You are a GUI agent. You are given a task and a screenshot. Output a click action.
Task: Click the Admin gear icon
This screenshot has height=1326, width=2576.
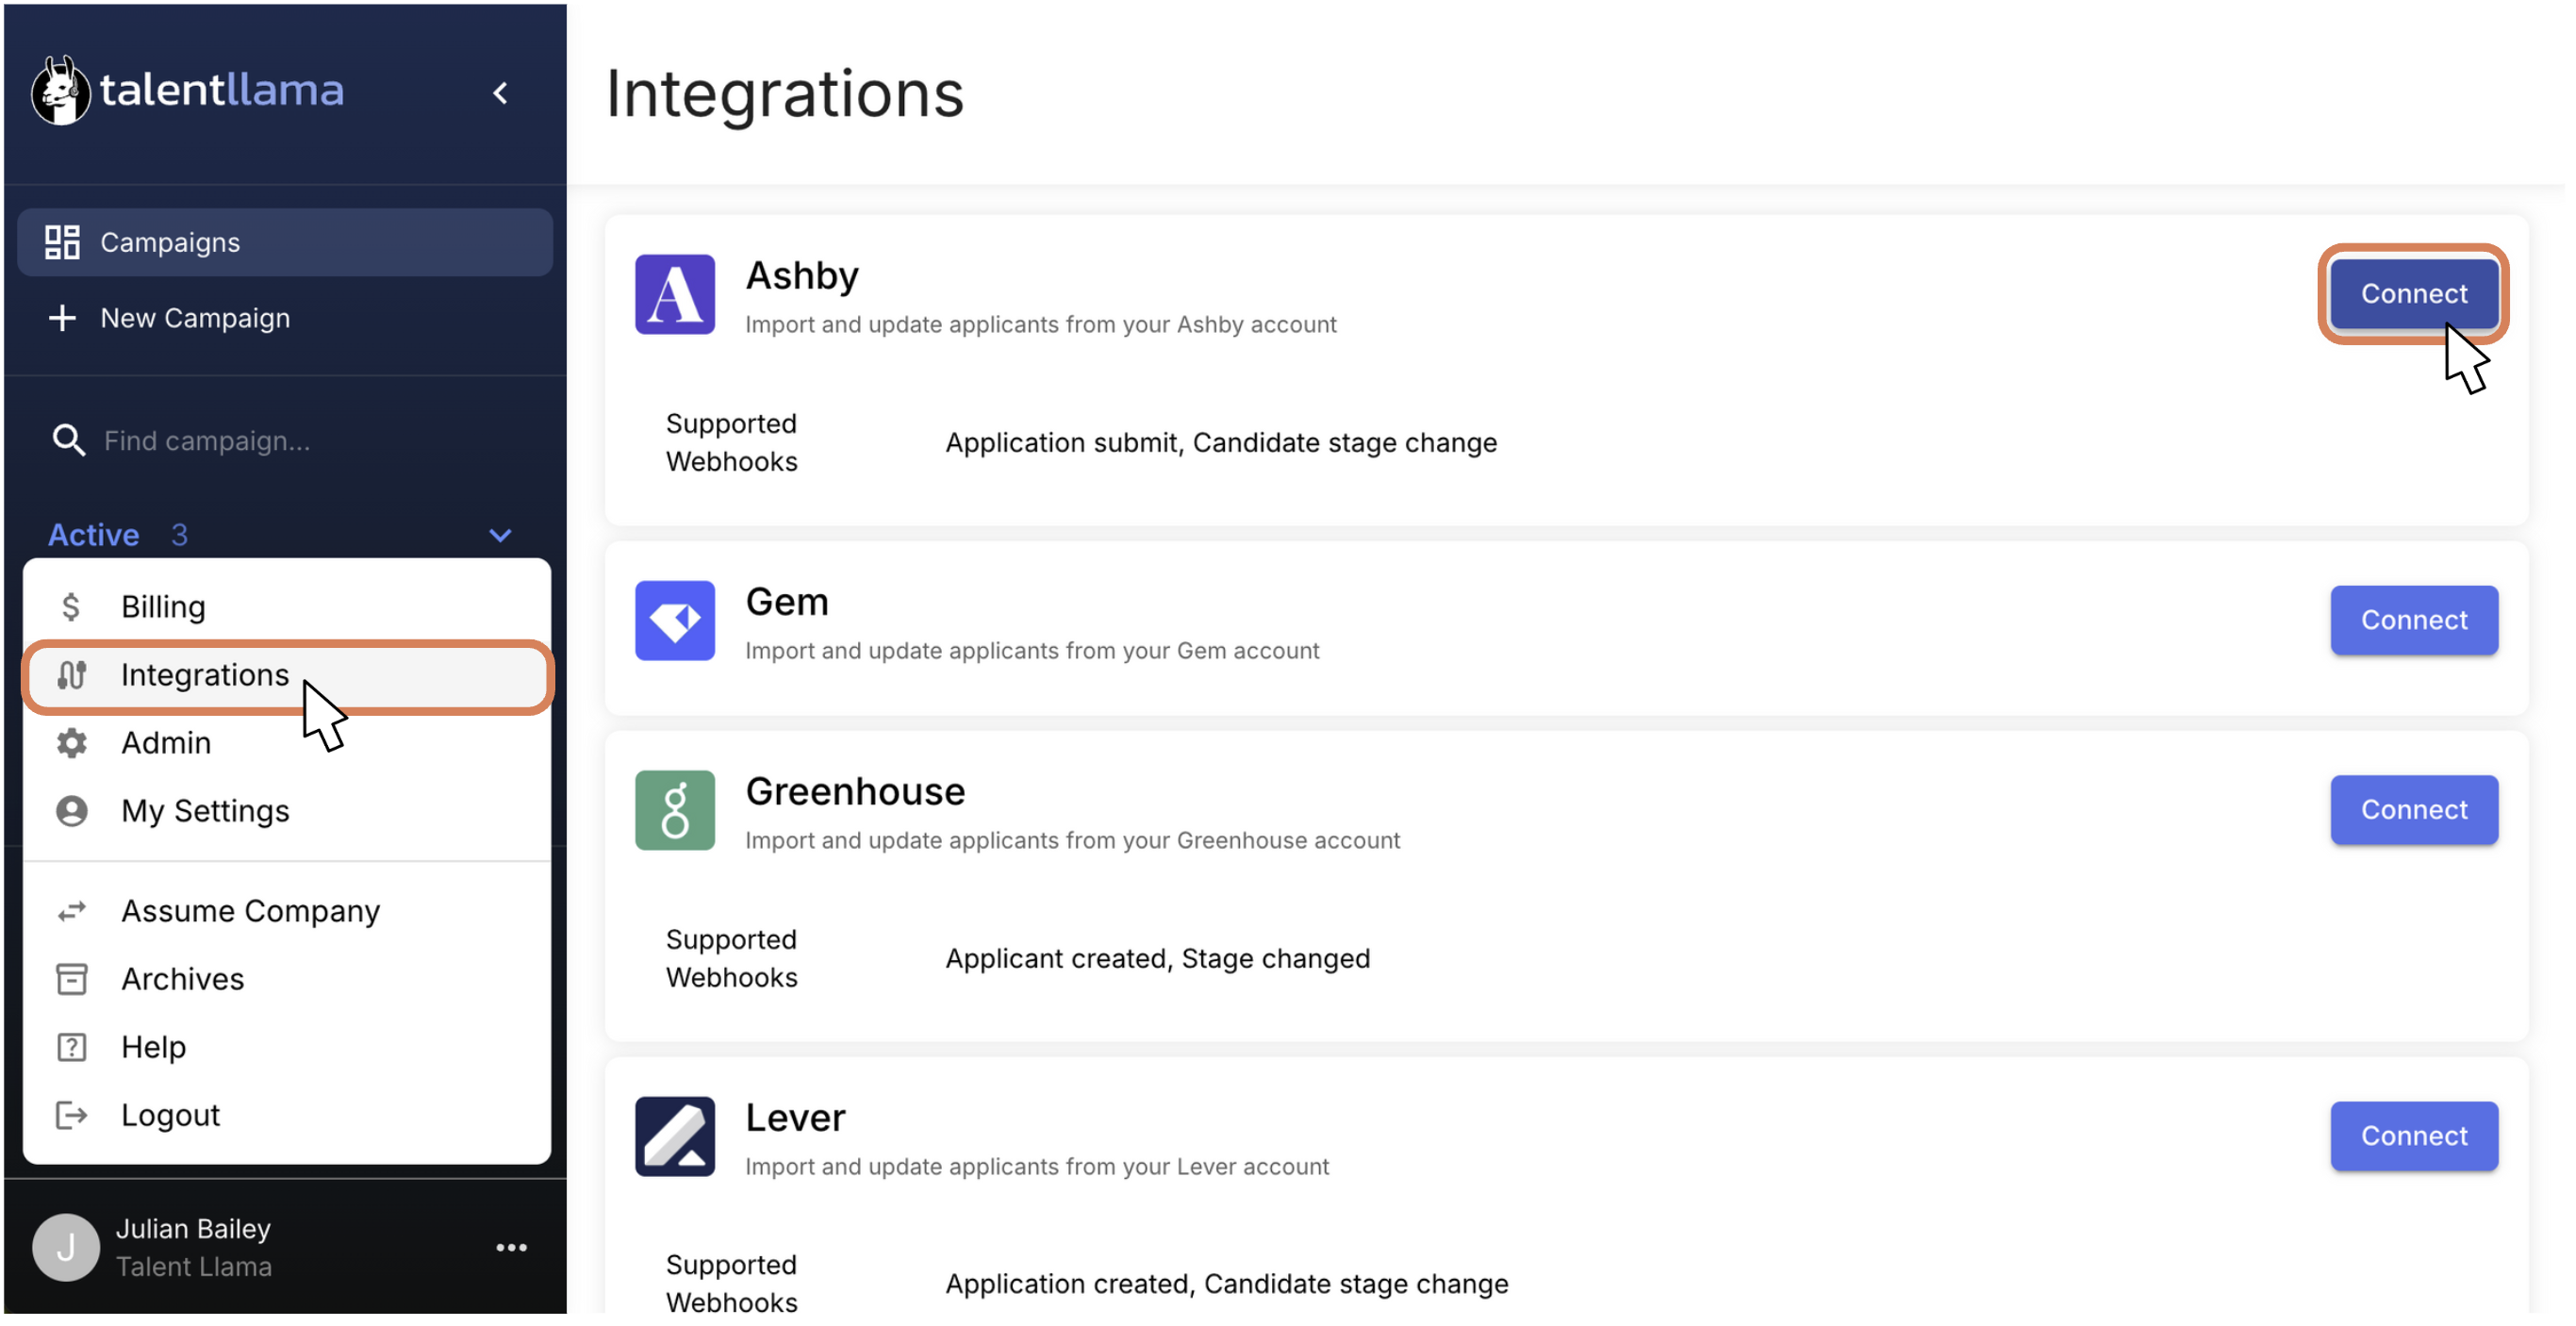(x=71, y=744)
